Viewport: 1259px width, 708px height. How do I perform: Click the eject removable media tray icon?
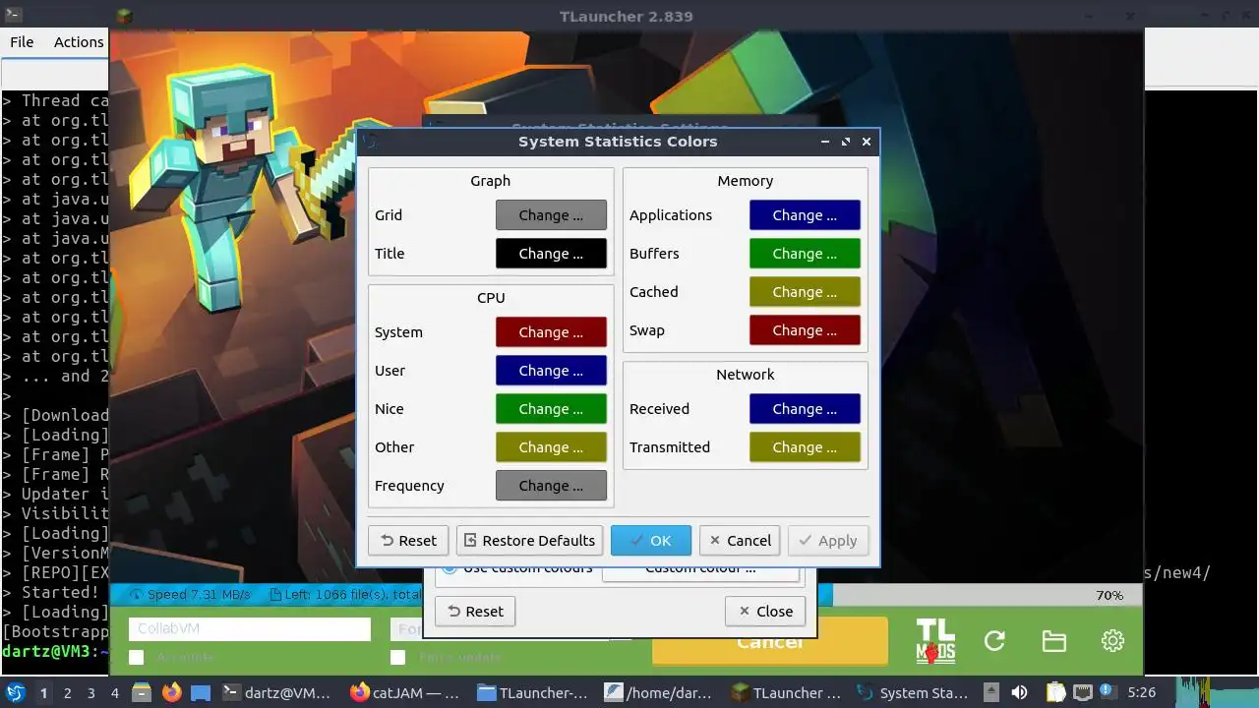(991, 692)
